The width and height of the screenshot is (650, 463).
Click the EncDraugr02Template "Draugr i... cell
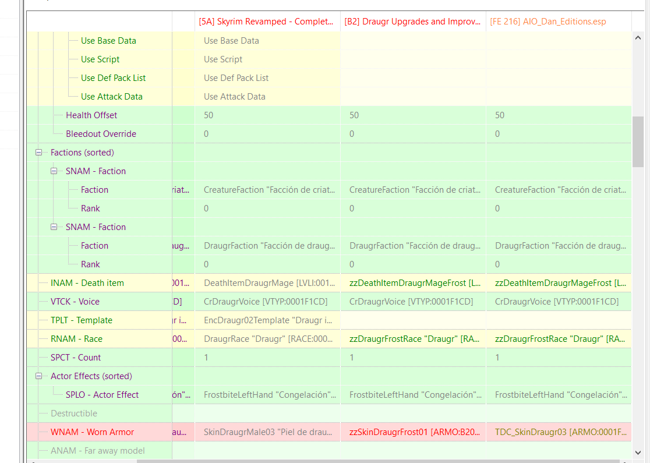267,320
